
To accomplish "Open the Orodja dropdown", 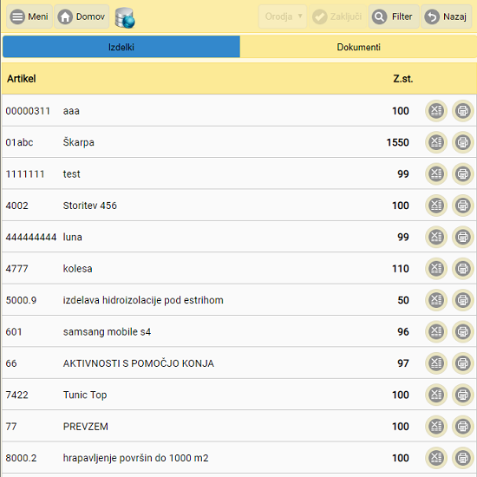I will 283,16.
